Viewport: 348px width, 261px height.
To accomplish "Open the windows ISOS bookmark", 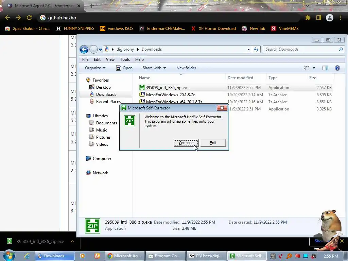I will tap(117, 29).
